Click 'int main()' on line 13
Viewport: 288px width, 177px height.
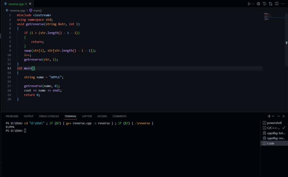(x=26, y=68)
